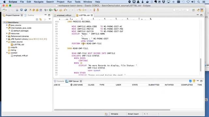Click the first orange annotation toolbar icon
209x117 pixels.
tap(94, 10)
